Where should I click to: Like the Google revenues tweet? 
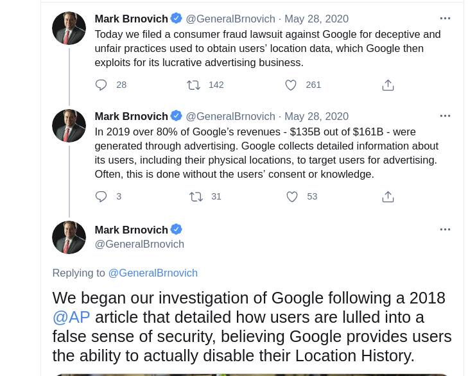(x=292, y=197)
